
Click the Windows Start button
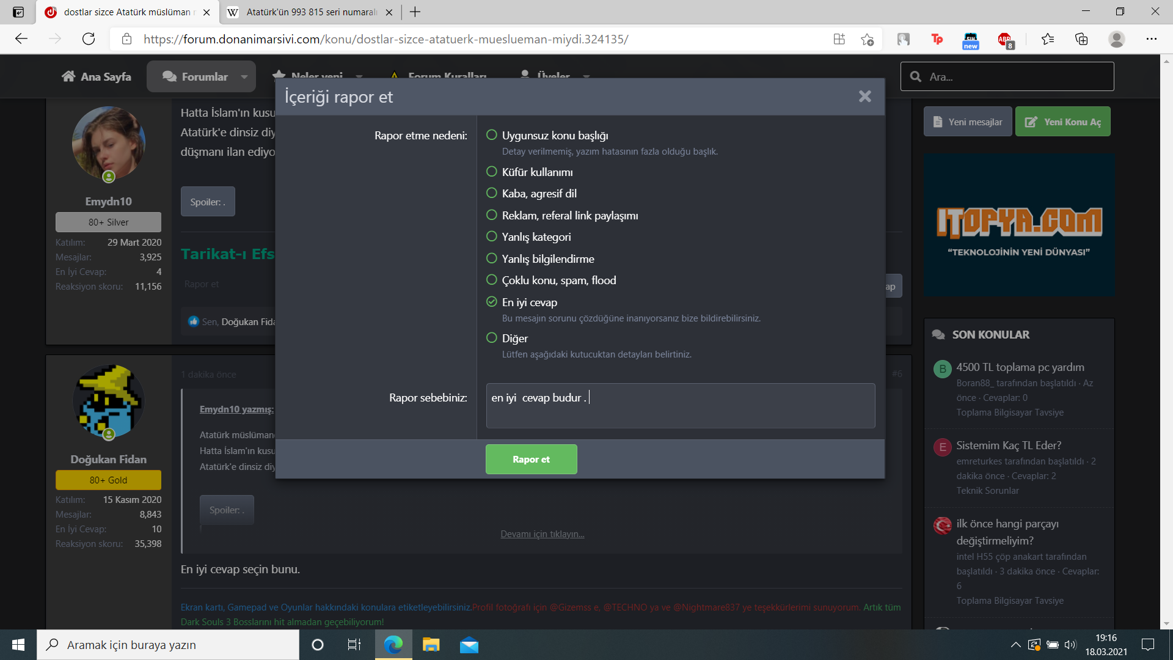(18, 645)
